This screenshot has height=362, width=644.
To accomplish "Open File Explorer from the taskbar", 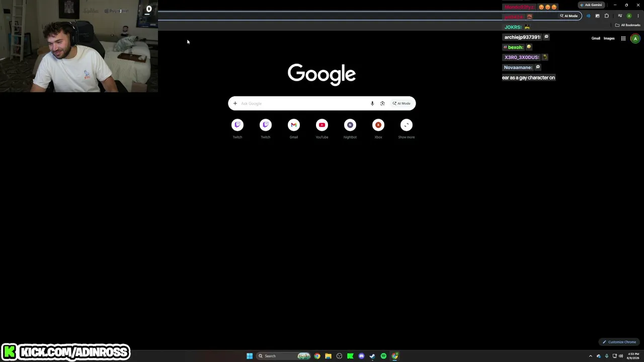I will [328, 356].
